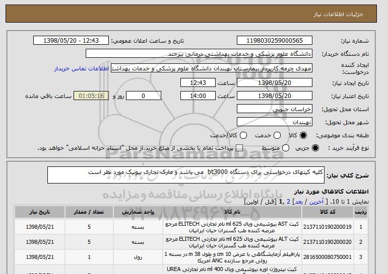The width and height of the screenshot is (388, 274).
Task: Select the کالا radio button
Action: [303, 135]
